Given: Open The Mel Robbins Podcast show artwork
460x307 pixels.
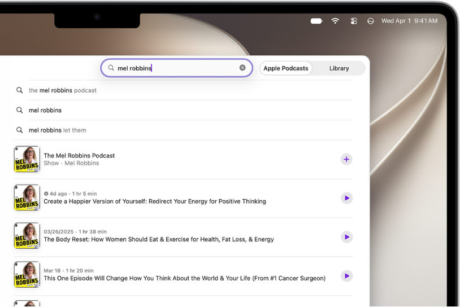Looking at the screenshot, I should [27, 159].
